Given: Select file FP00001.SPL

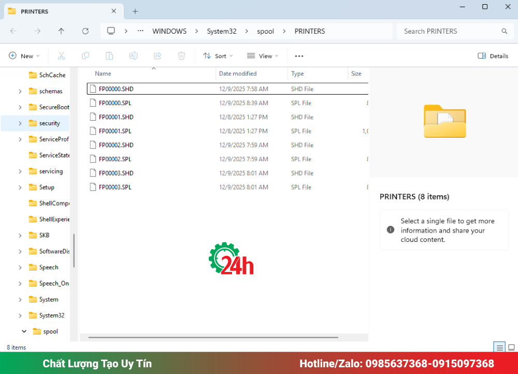Looking at the screenshot, I should point(227,131).
